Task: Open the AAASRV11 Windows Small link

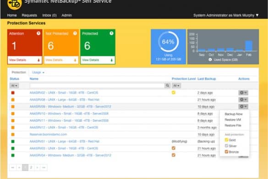Action: (69, 121)
